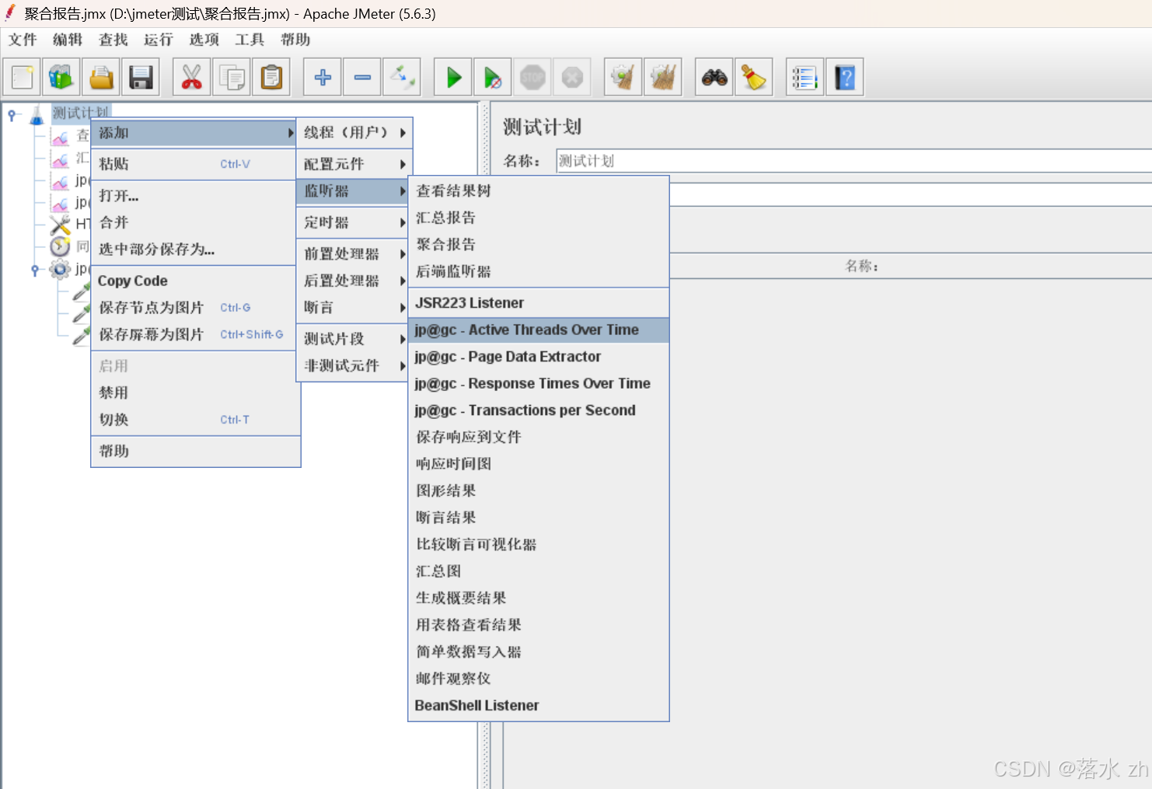This screenshot has width=1152, height=789.
Task: Click the Paste clipboard icon
Action: pos(271,77)
